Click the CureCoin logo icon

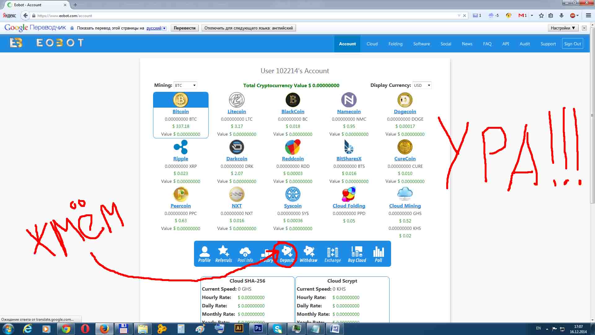405,147
